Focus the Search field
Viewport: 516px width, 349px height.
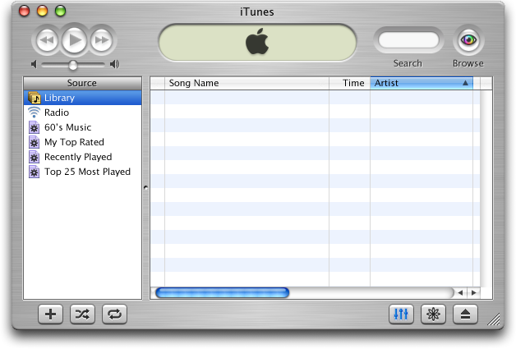(x=408, y=40)
